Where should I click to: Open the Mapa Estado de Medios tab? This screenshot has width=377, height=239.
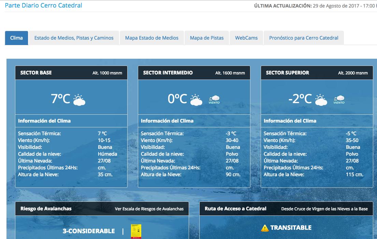(152, 38)
